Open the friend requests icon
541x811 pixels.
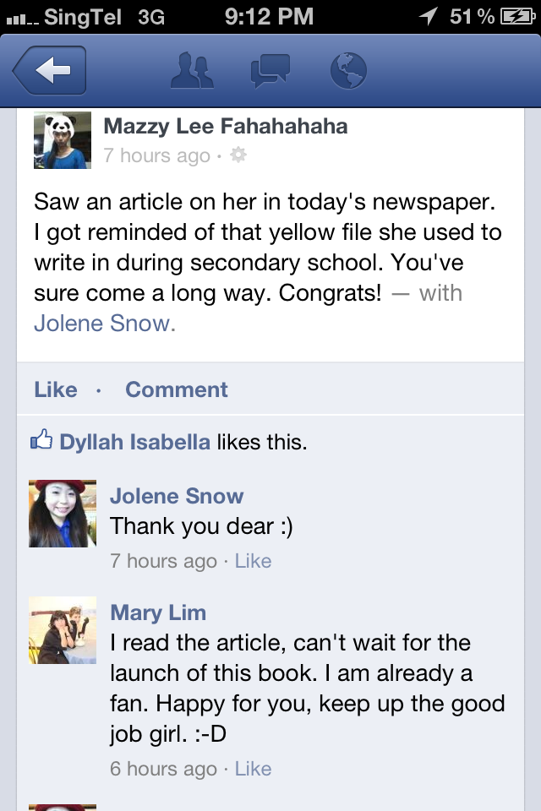point(192,70)
